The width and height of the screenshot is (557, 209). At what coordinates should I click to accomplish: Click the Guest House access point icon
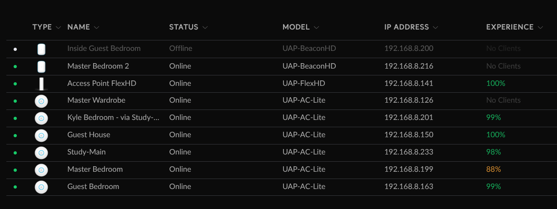(x=41, y=135)
